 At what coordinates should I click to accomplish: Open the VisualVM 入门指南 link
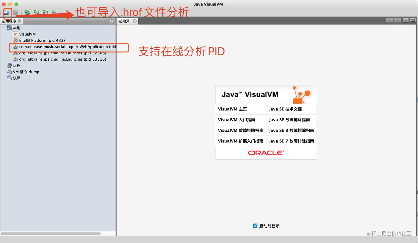coord(236,120)
